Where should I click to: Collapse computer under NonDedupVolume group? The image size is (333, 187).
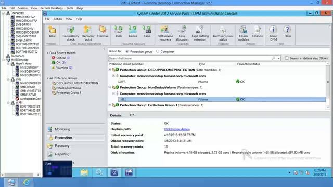coord(113,94)
